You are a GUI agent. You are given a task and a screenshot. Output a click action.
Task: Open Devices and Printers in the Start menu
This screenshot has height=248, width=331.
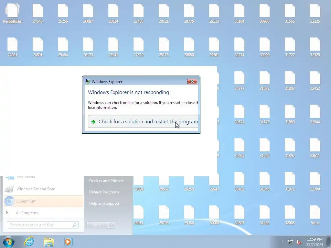tap(106, 181)
